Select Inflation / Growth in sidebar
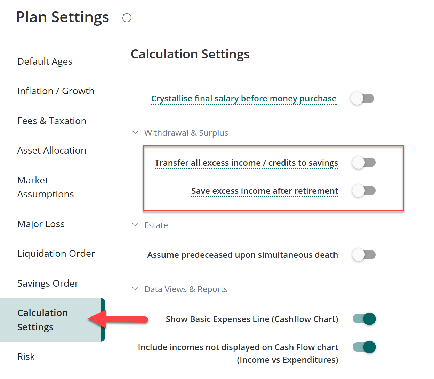434x379 pixels. [x=56, y=91]
